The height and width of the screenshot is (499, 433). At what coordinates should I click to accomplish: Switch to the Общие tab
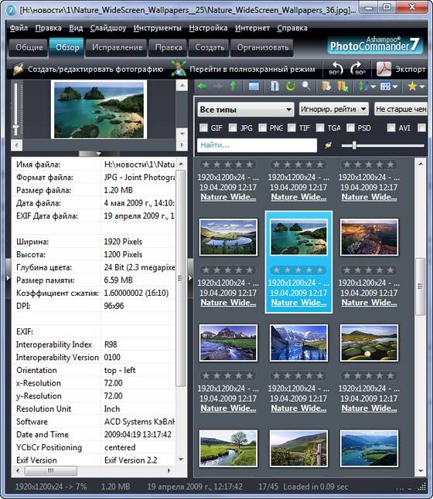click(29, 47)
